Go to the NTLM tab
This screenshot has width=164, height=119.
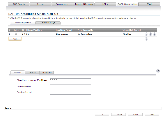pos(105,4)
